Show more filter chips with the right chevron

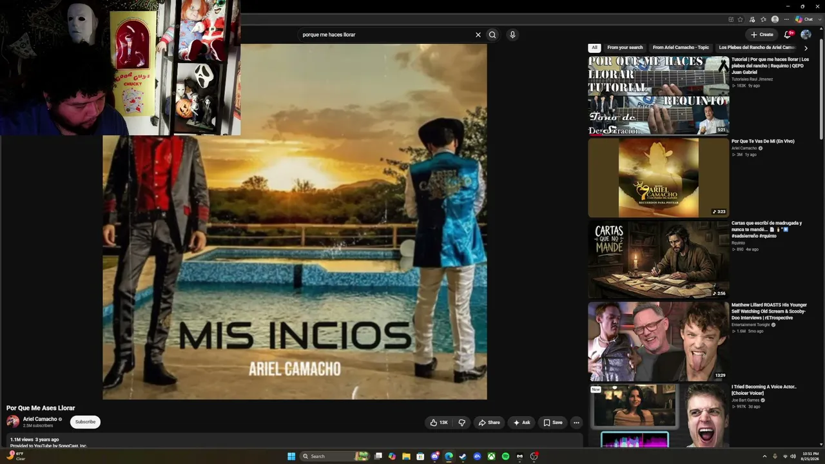pyautogui.click(x=806, y=48)
